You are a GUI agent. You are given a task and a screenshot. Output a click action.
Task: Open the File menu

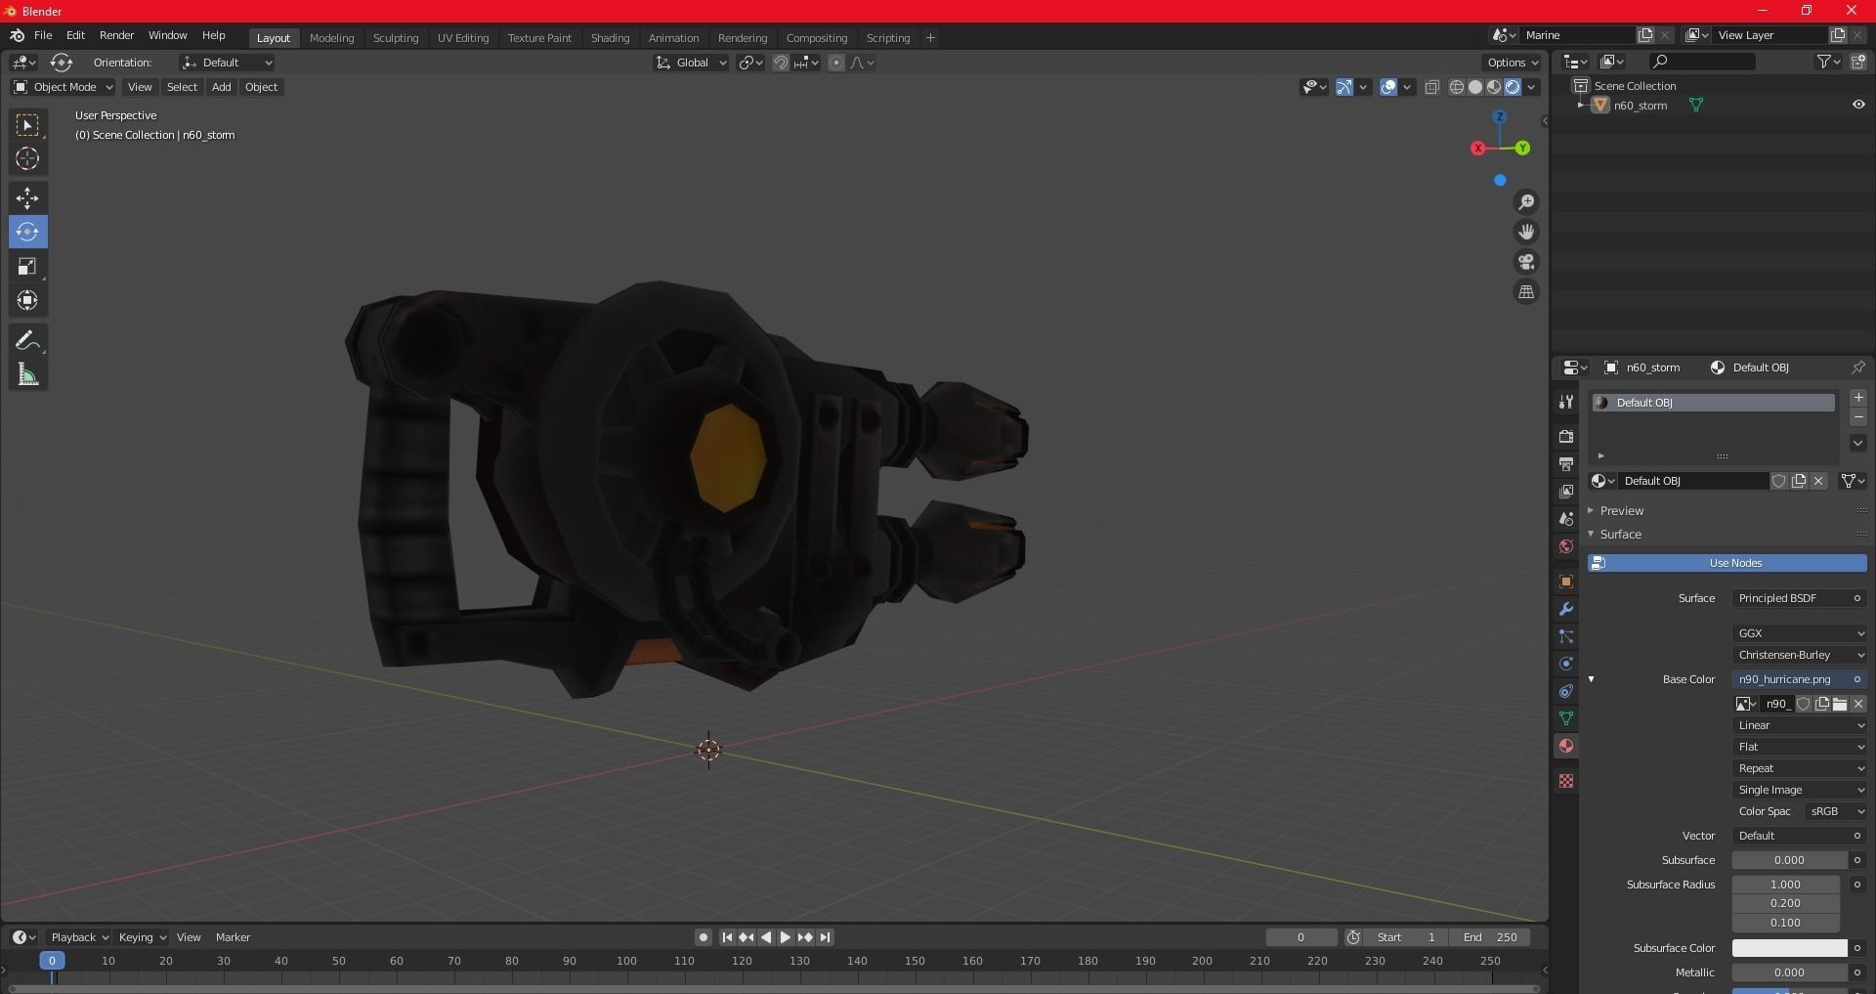43,35
